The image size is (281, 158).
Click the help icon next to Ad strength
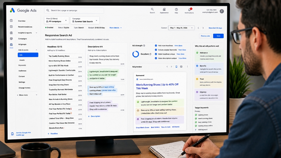pyautogui.click(x=144, y=46)
